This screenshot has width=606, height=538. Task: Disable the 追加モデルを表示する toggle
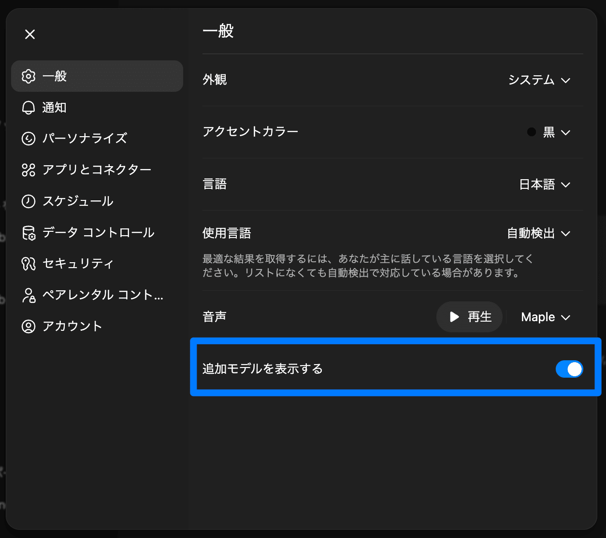(569, 369)
